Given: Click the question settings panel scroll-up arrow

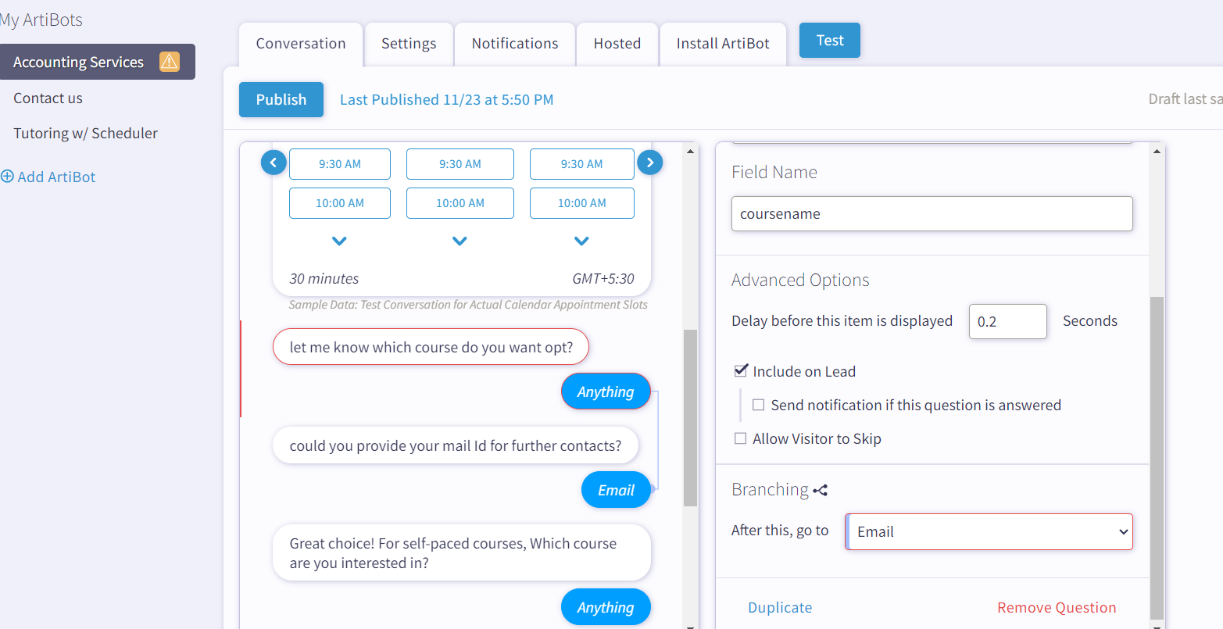Looking at the screenshot, I should (x=1157, y=151).
